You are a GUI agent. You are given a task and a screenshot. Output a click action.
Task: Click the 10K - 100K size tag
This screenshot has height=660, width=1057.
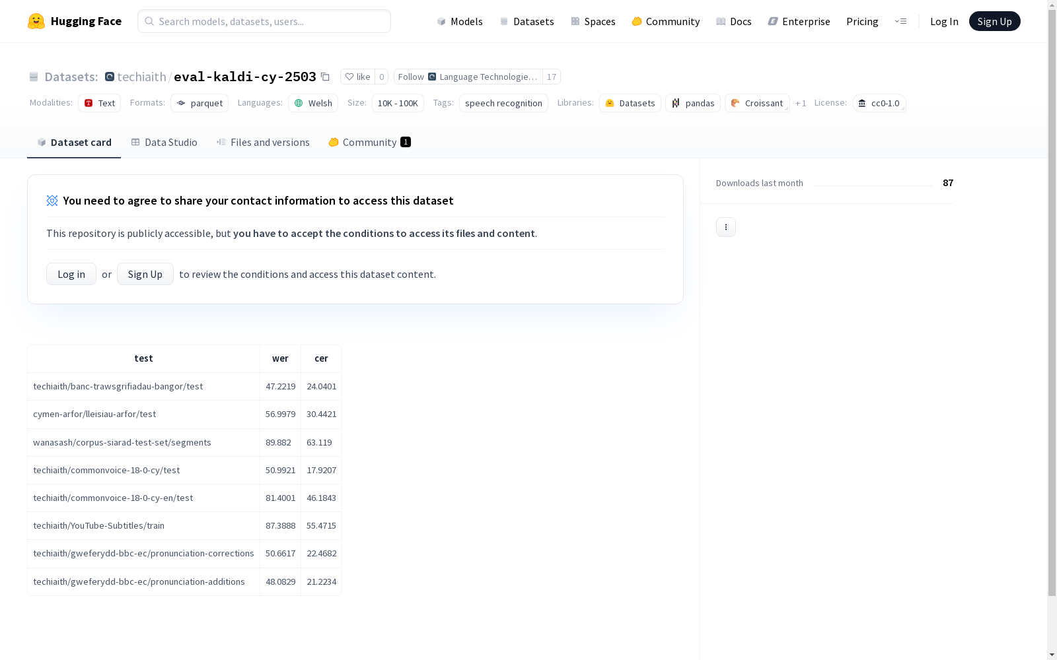tap(398, 103)
